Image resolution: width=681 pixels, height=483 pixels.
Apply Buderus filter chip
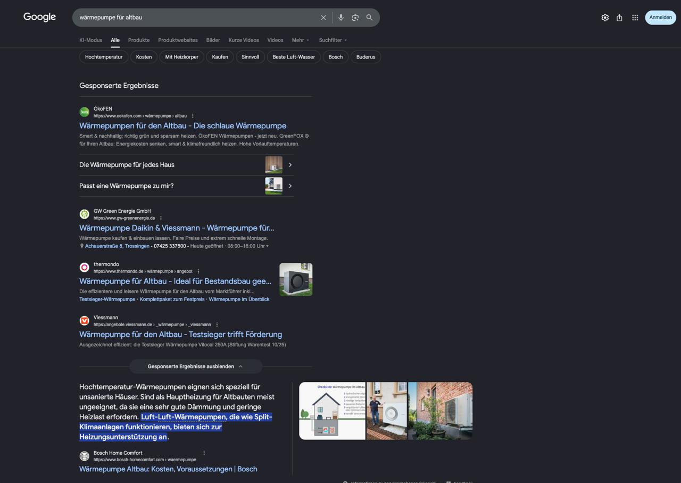[366, 57]
